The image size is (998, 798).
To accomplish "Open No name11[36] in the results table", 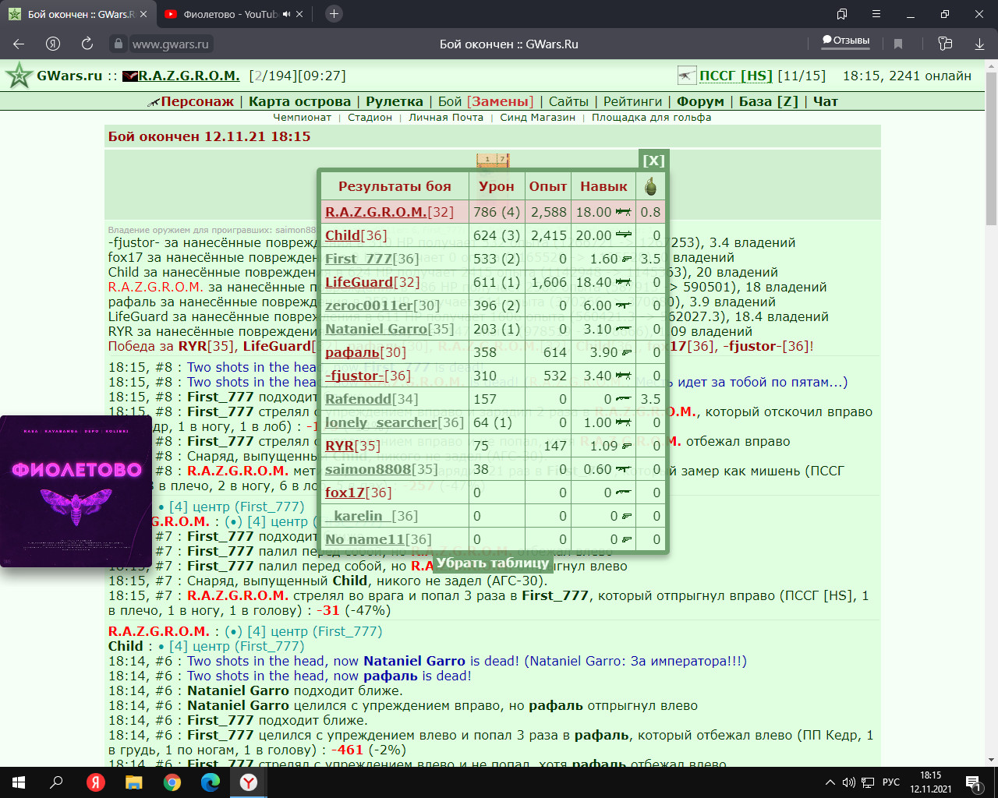I will (378, 539).
